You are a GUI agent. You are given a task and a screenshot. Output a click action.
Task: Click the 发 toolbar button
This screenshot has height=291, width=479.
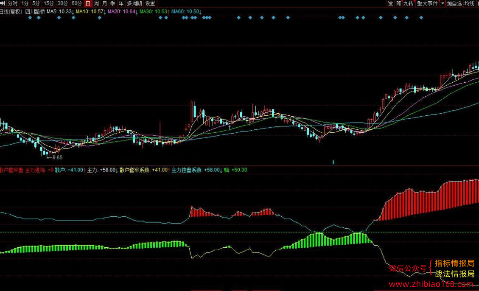(390, 3)
